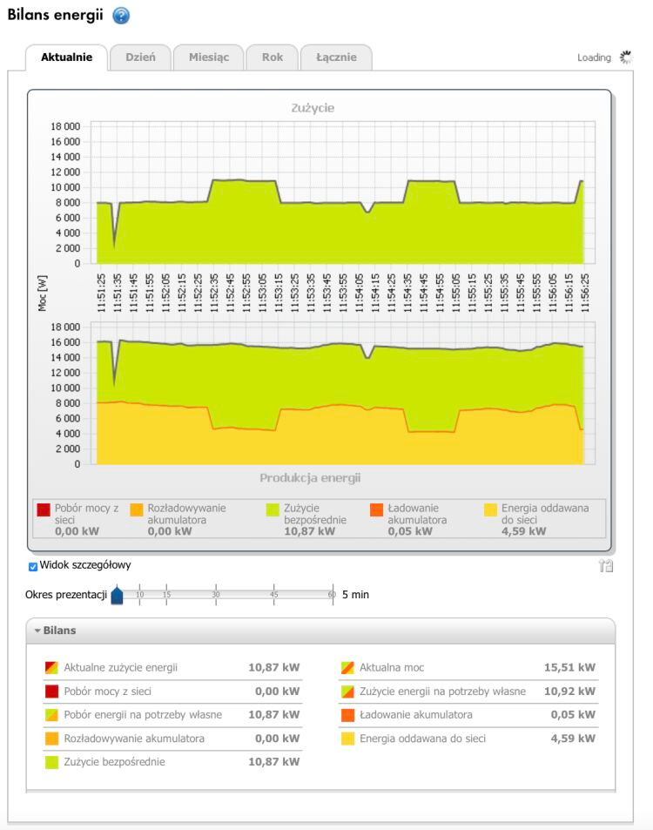The width and height of the screenshot is (653, 830).
Task: Uncheck the Widok szczegółowy checkbox
Action: 33,566
